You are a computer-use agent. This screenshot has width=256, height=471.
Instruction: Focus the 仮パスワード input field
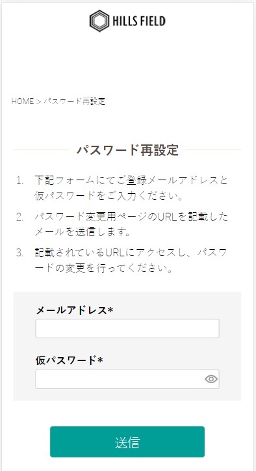coord(127,379)
